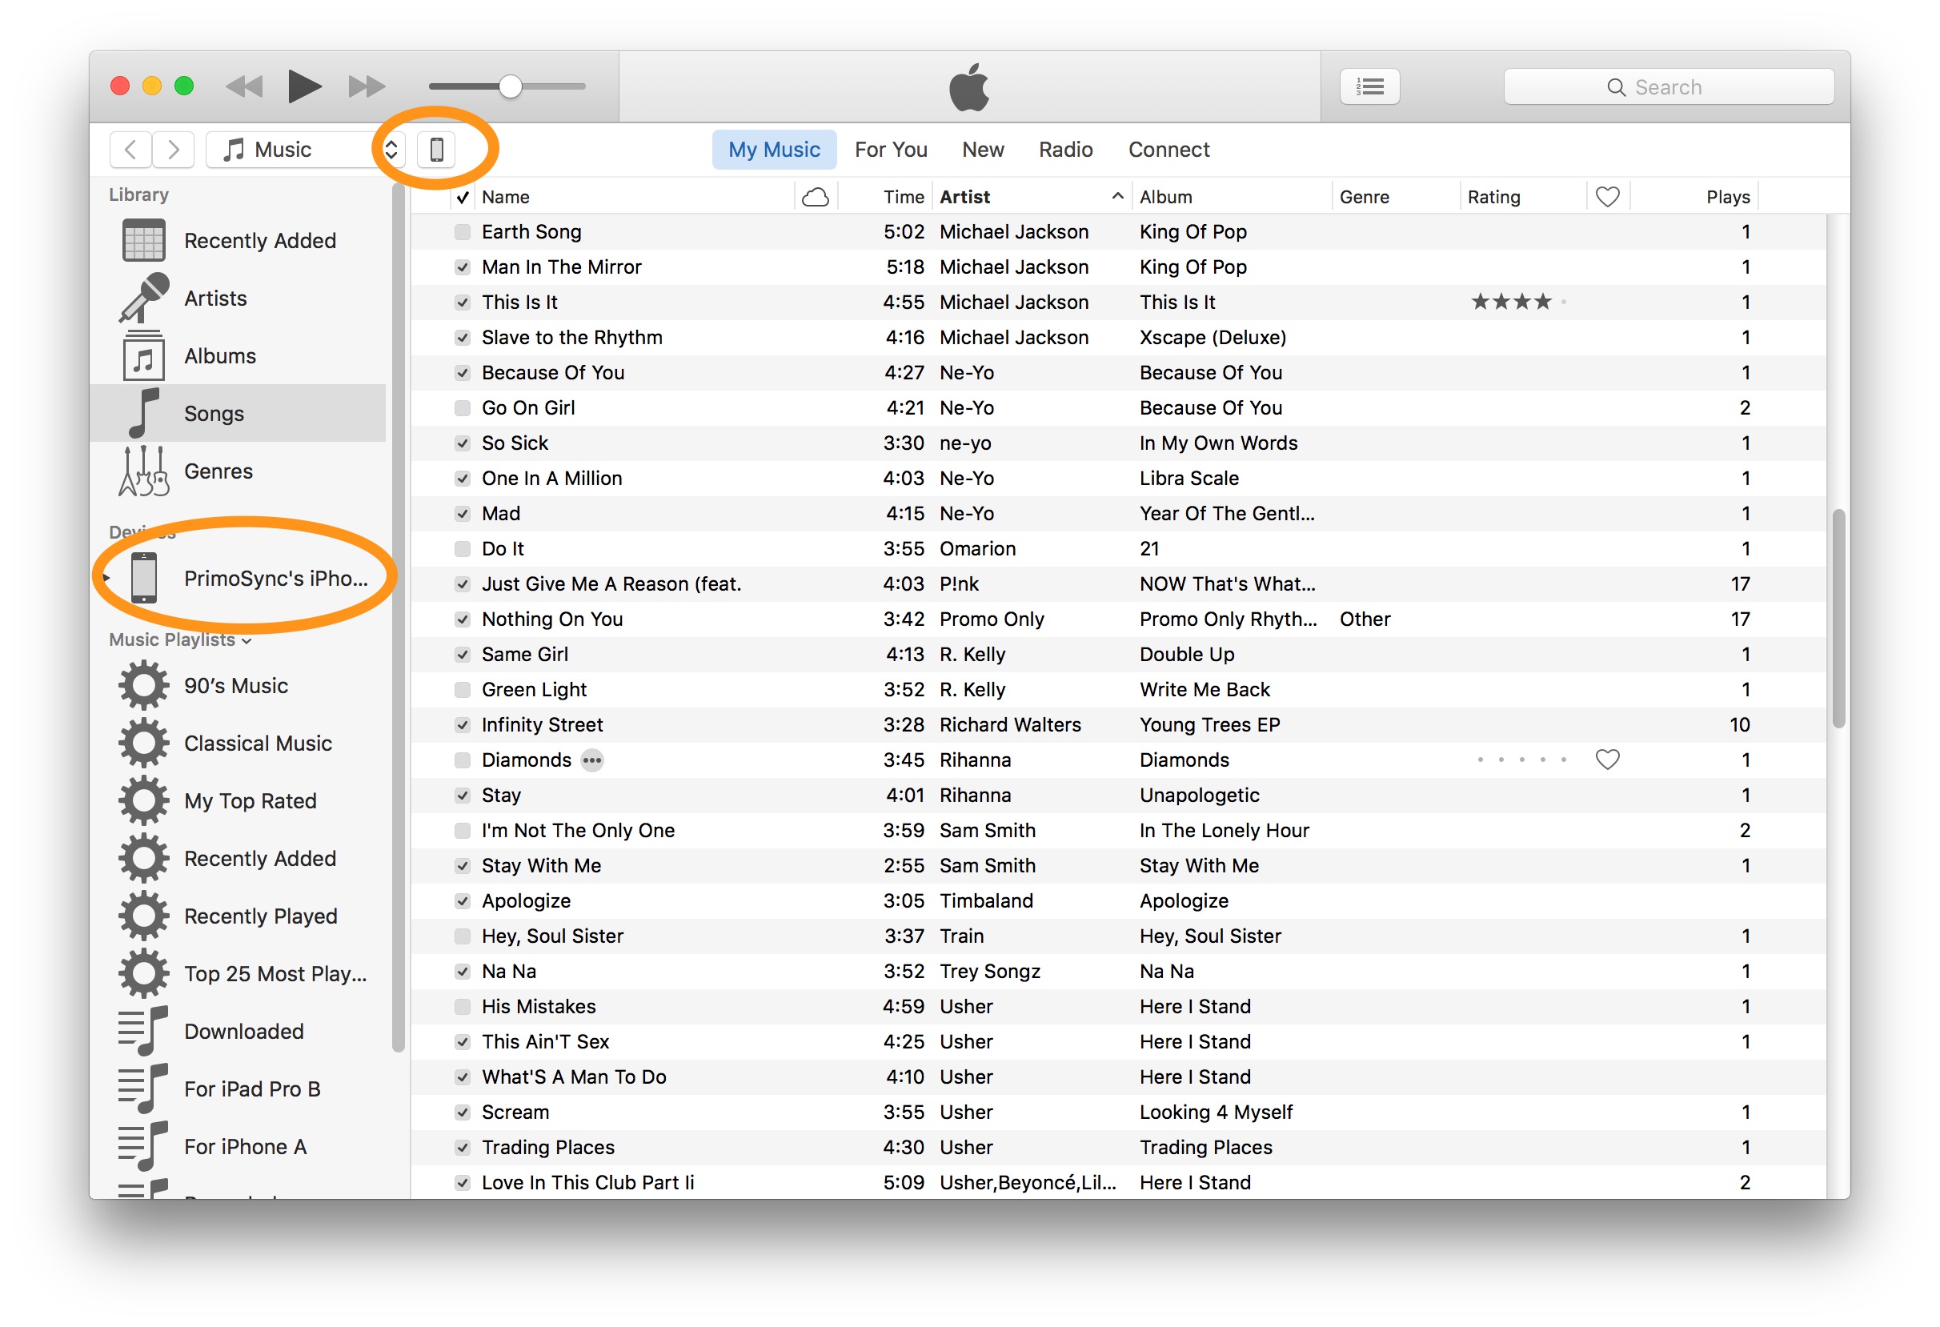Screen dimensions: 1940x1327
Task: Open the Top 25 Most Played playlist
Action: pyautogui.click(x=238, y=973)
